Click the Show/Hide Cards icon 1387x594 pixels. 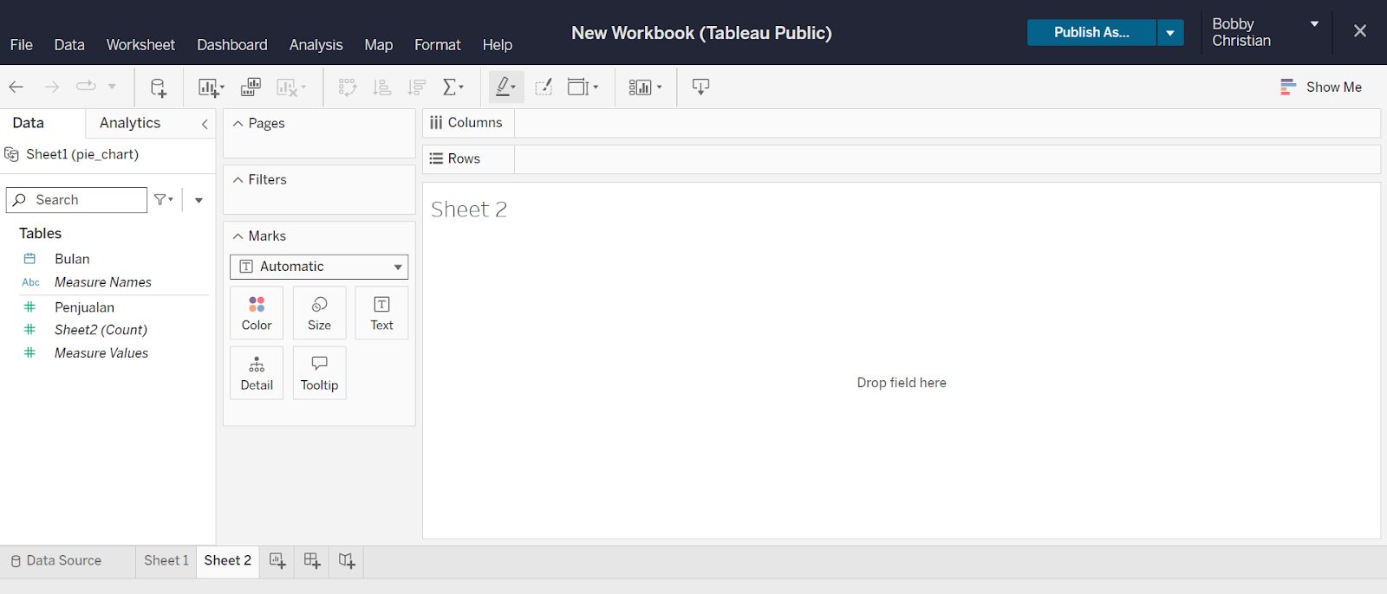coord(640,87)
